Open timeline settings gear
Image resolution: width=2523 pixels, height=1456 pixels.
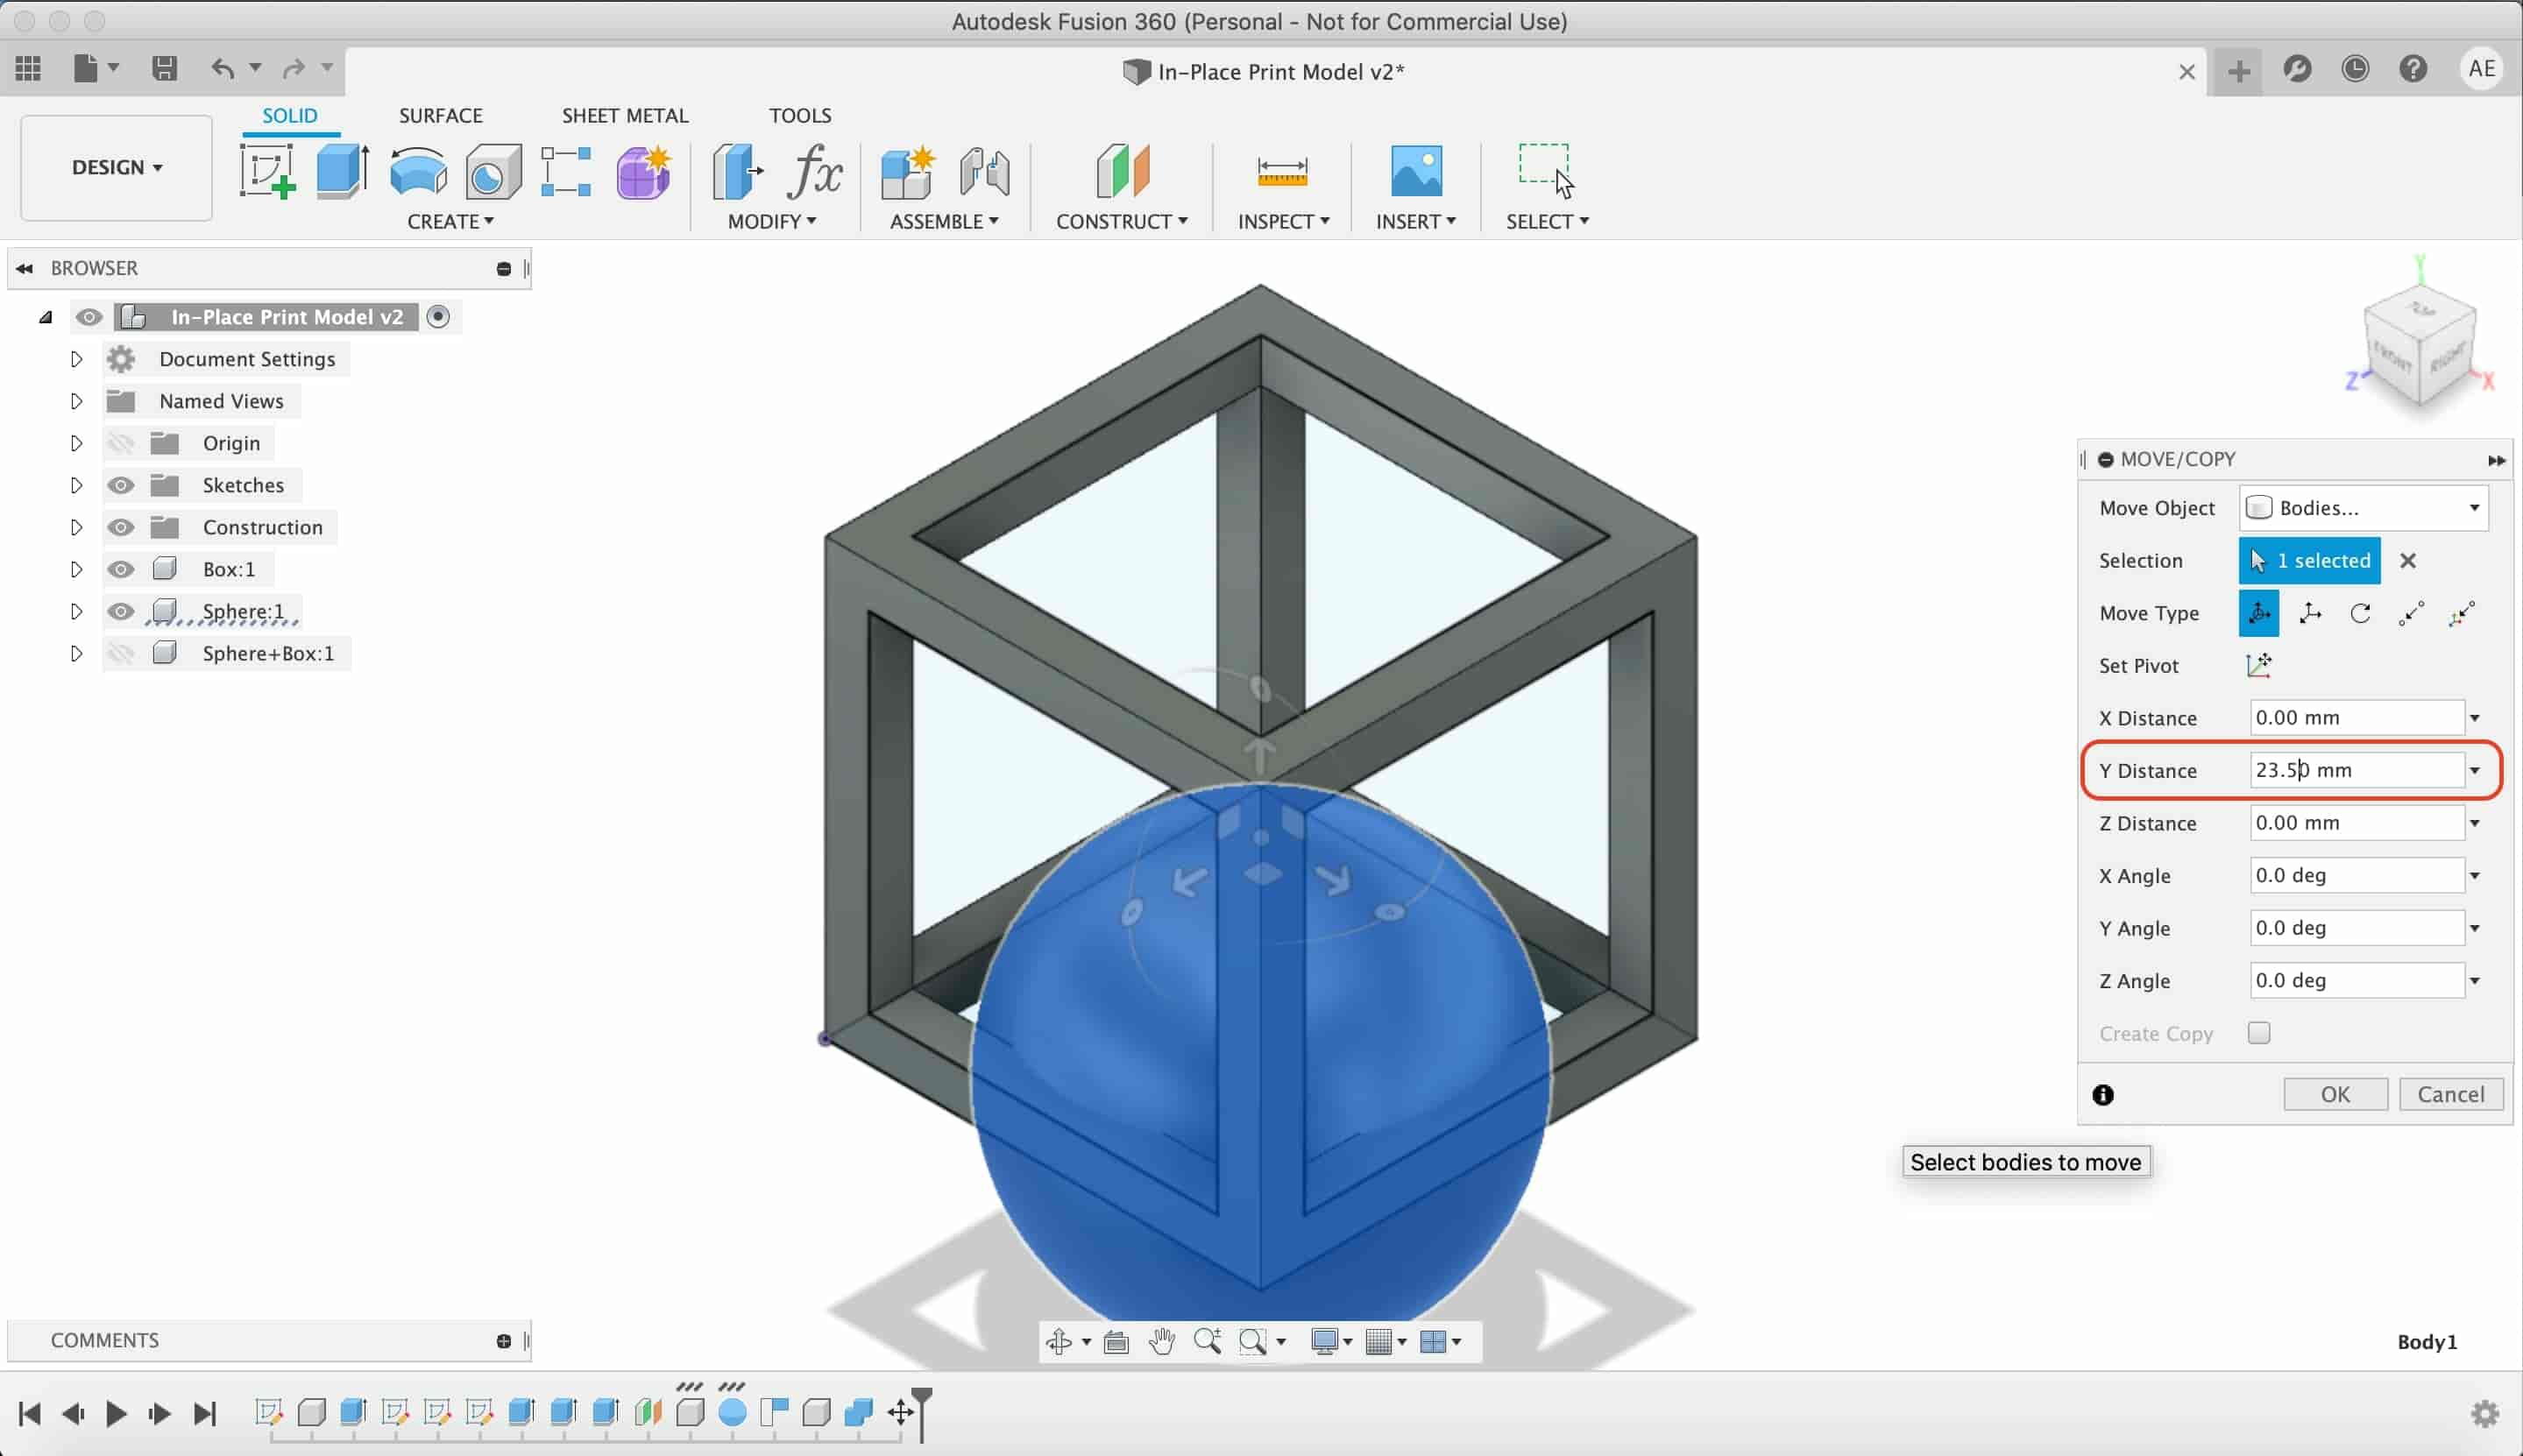coord(2485,1413)
